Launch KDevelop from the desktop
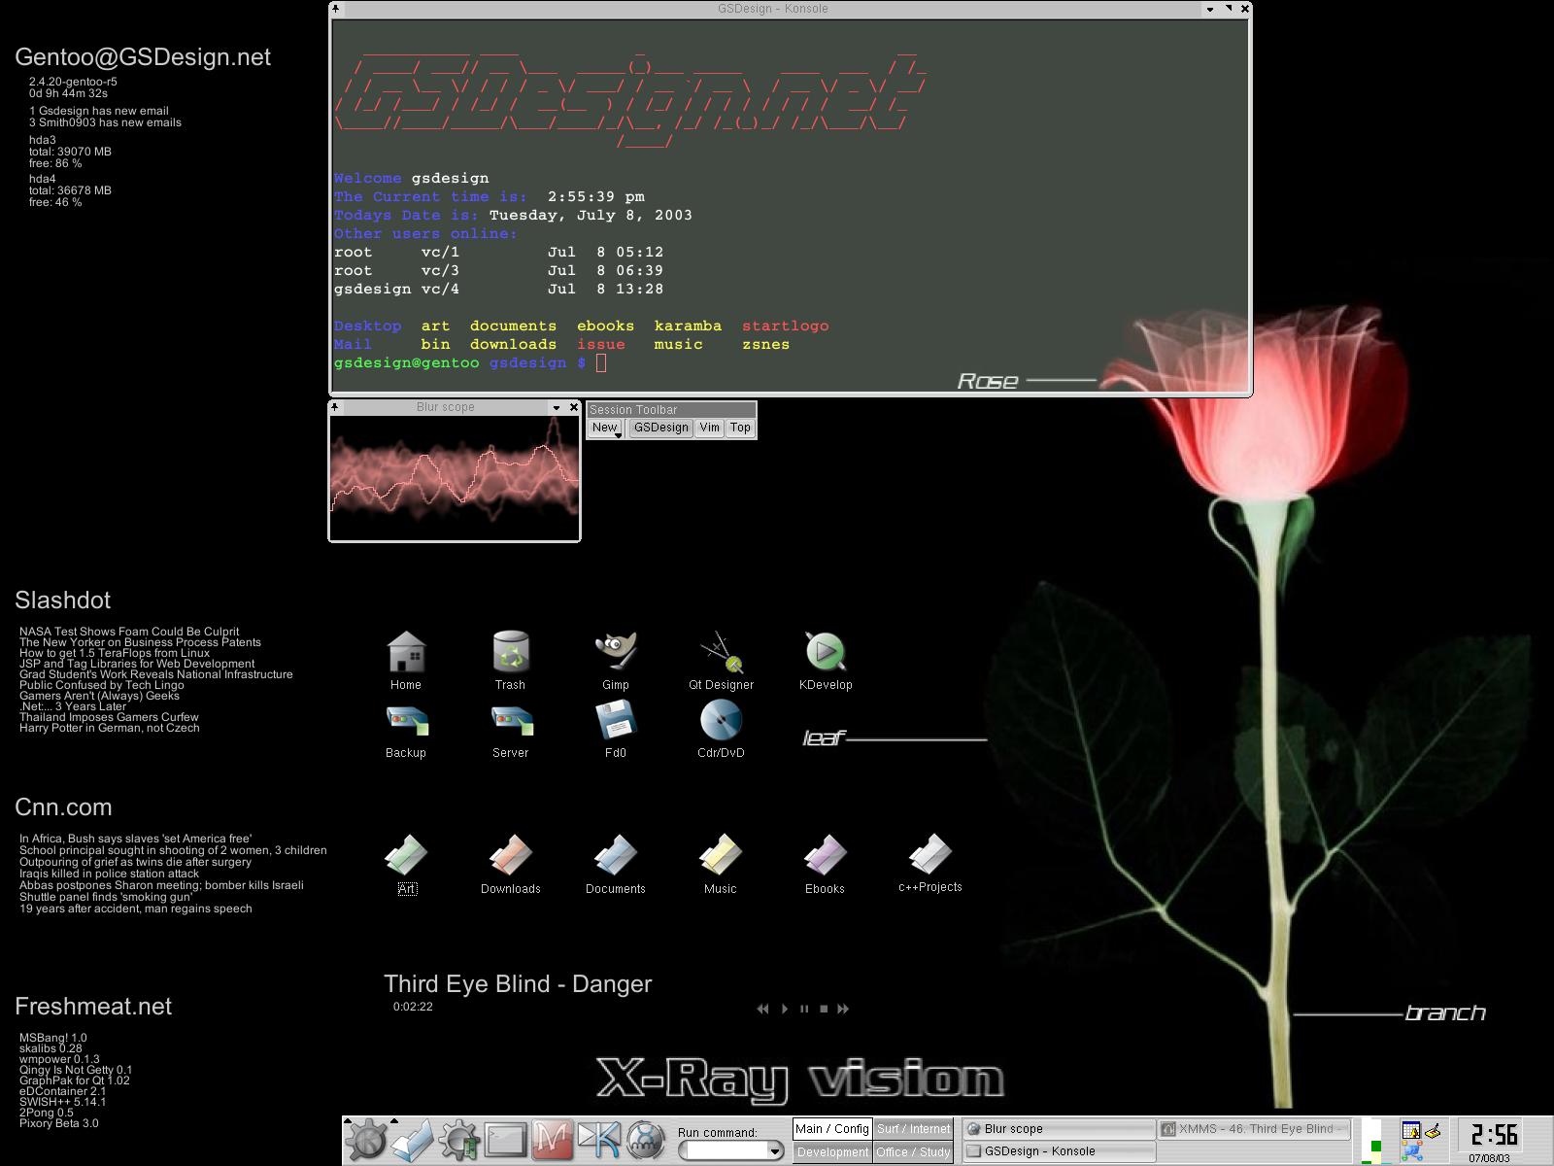 [826, 660]
